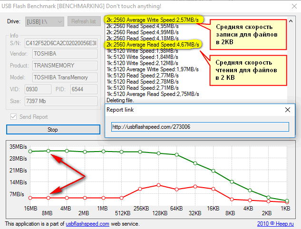
Task: Select log line 1k:5120 Average Write Speed:1,97MB/s
Action: tap(153, 69)
